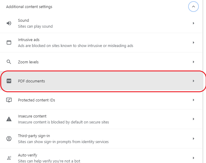Viewport: 206px width, 163px height.
Task: Expand the Intrusive ads arrow
Action: click(x=193, y=43)
